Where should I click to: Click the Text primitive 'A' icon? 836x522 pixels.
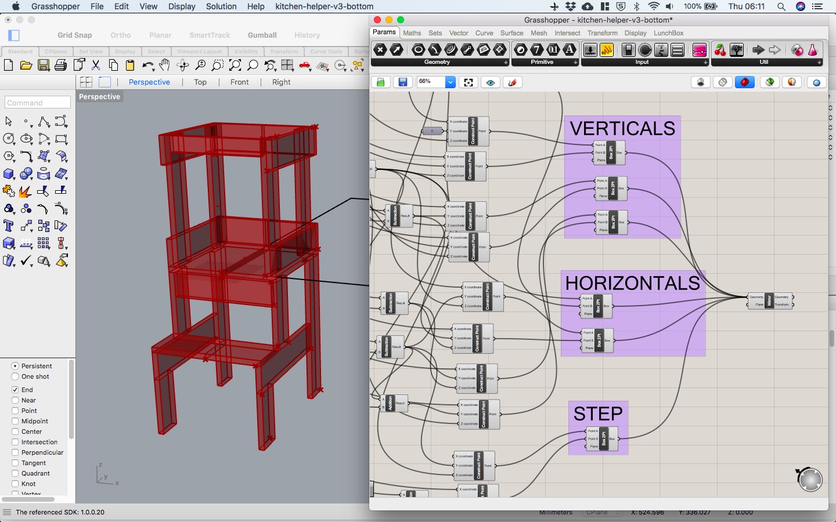click(x=570, y=50)
